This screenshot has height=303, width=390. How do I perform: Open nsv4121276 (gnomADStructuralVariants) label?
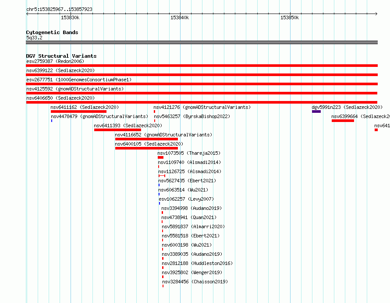(202, 107)
